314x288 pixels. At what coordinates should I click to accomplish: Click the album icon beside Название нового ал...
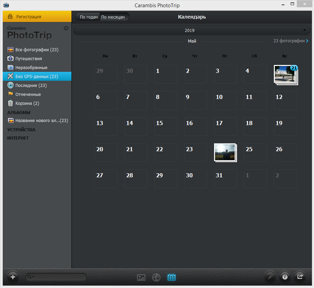click(x=10, y=120)
